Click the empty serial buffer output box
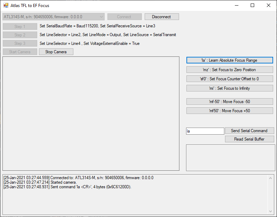 [x=230, y=157]
